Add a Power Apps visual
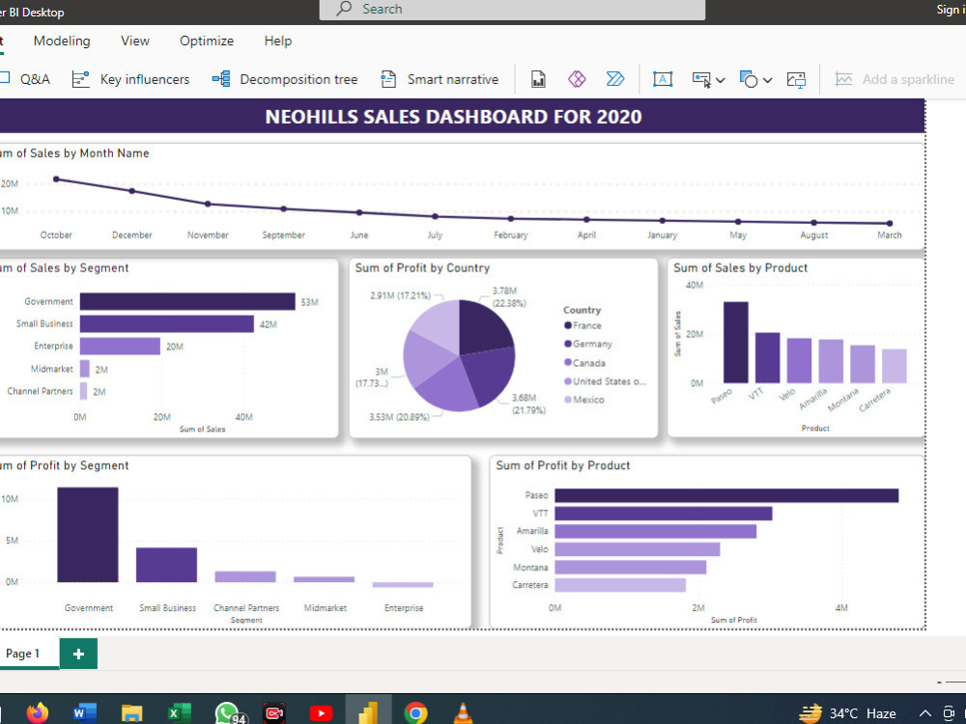This screenshot has width=966, height=724. (x=577, y=79)
